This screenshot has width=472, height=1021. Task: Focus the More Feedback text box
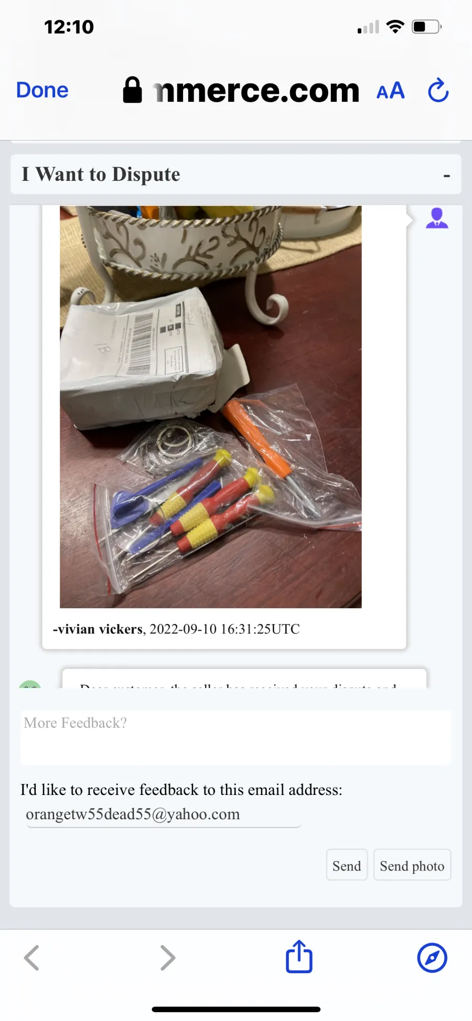pos(236,737)
